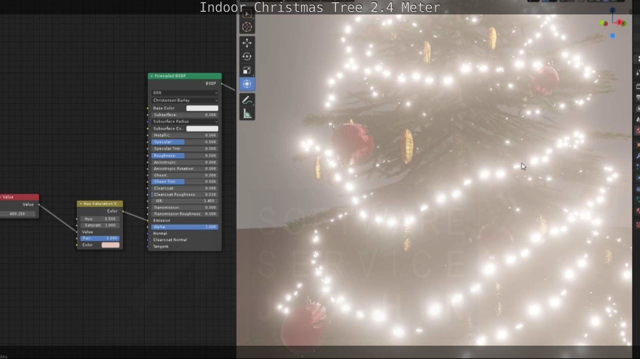Click the Alpha slider at 1.000

185,227
